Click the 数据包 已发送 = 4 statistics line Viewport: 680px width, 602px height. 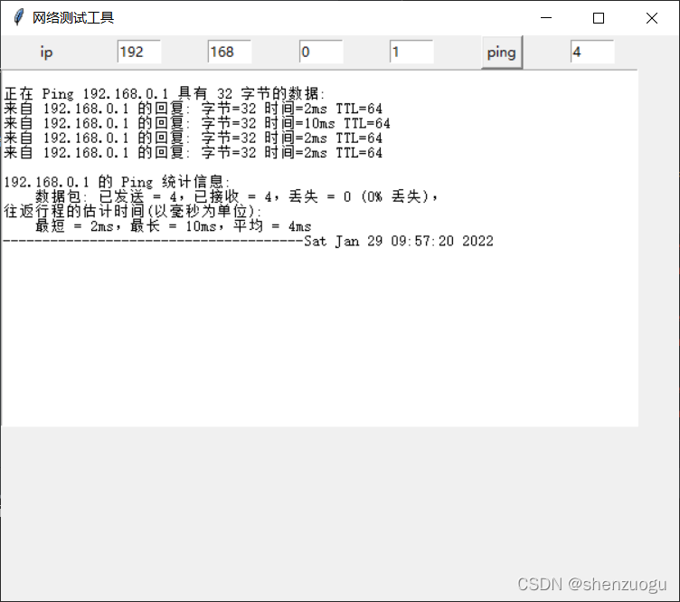(x=236, y=196)
